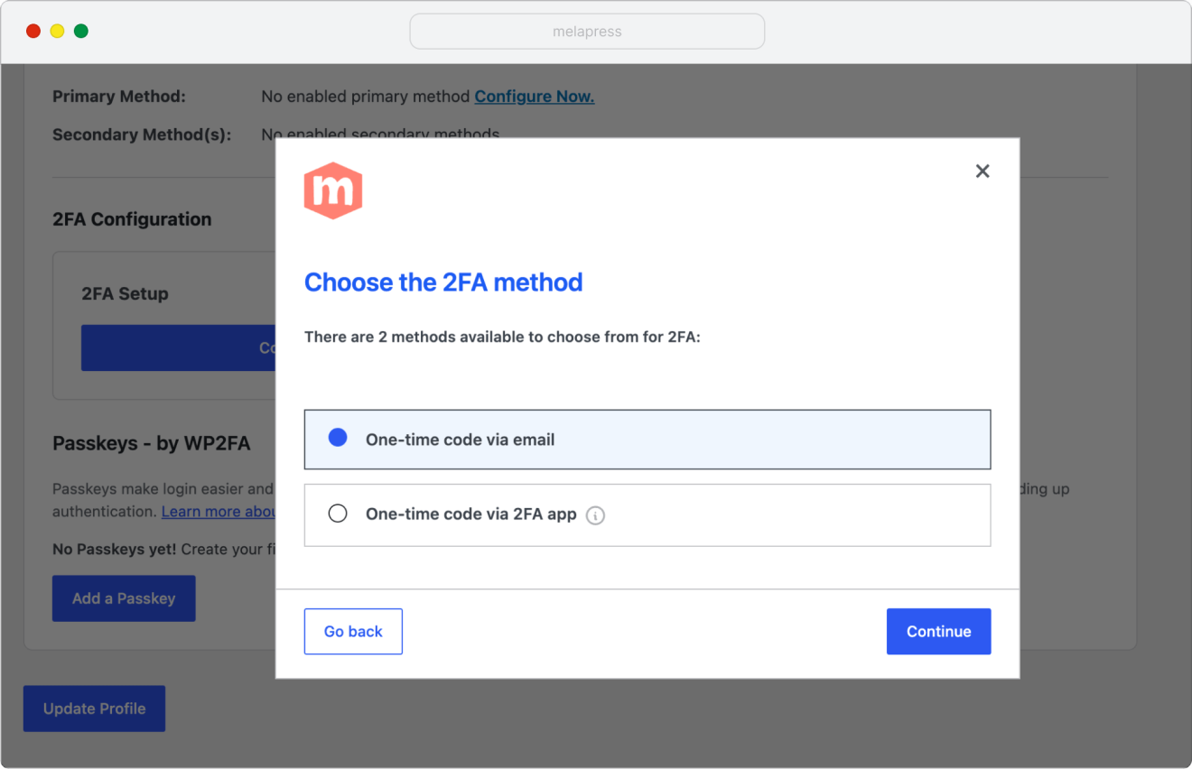Click the Melapress logo in dialog
Viewport: 1192px width, 769px height.
pos(333,190)
